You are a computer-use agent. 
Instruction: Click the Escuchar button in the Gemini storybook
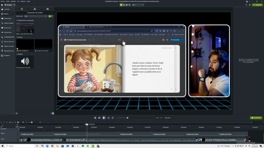[175, 40]
